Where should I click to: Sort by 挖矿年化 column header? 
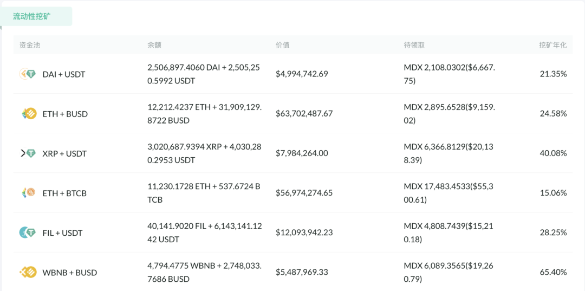[552, 45]
